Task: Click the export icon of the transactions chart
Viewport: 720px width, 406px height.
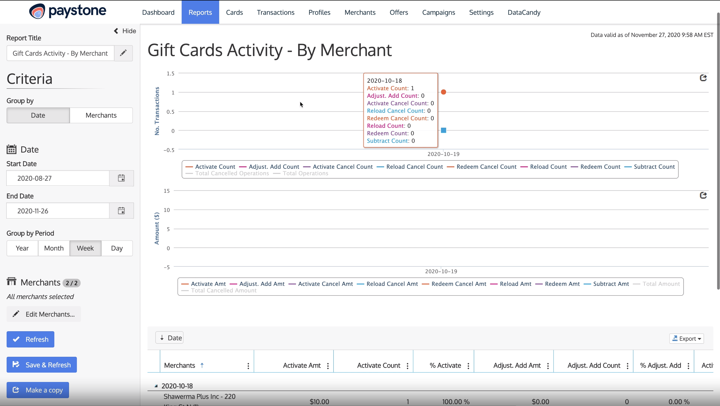Action: (703, 78)
